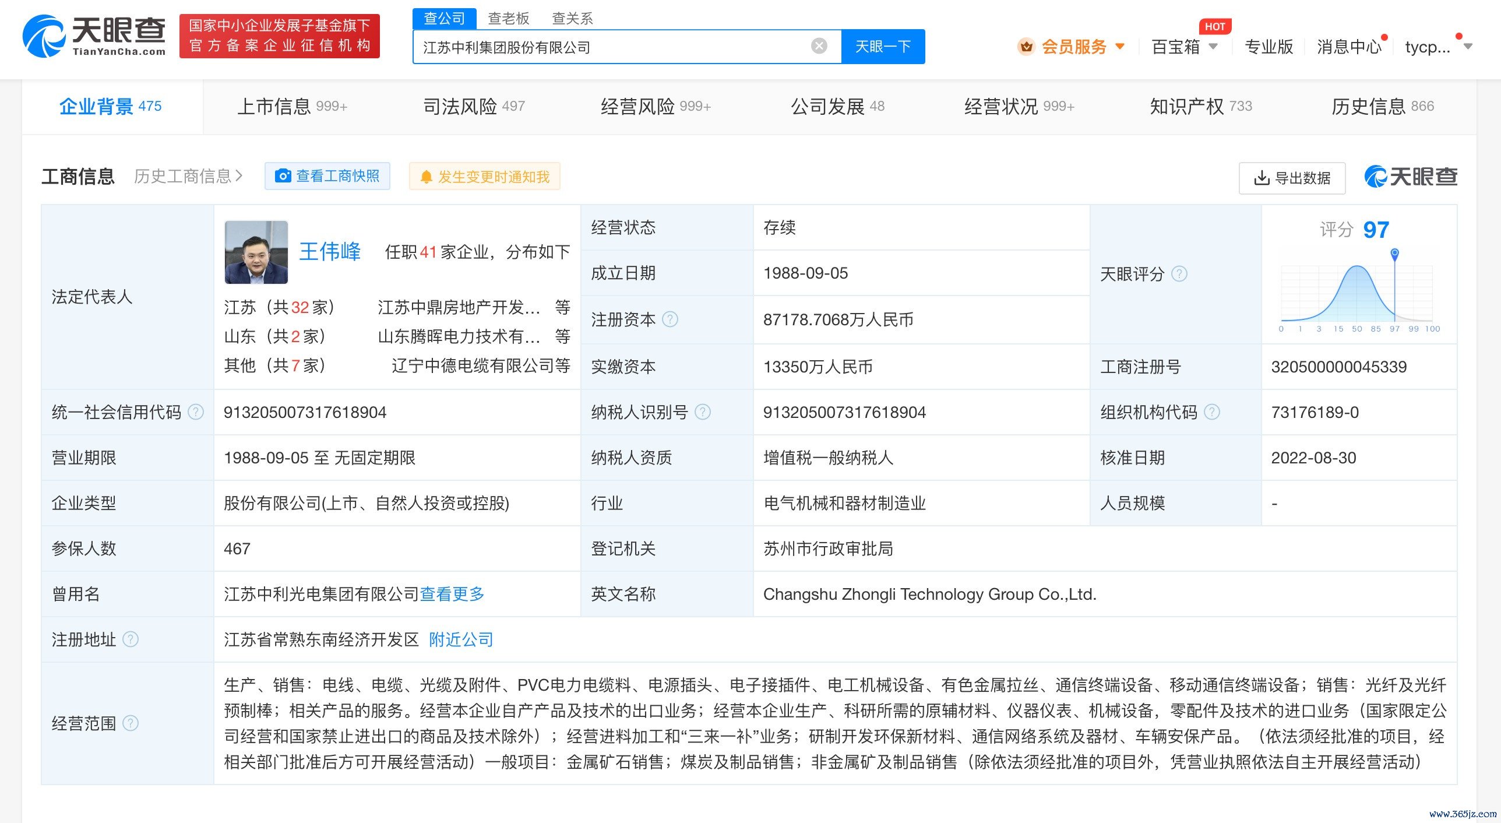This screenshot has height=823, width=1501.
Task: Click 江苏中鼎房地产开发… company entry
Action: [459, 307]
